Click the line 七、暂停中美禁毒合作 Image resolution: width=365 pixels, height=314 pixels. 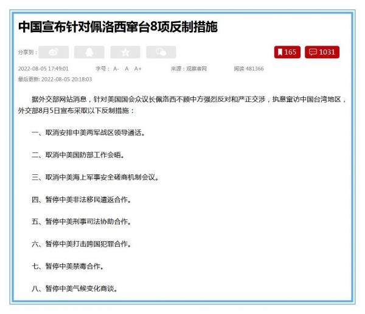pos(68,266)
